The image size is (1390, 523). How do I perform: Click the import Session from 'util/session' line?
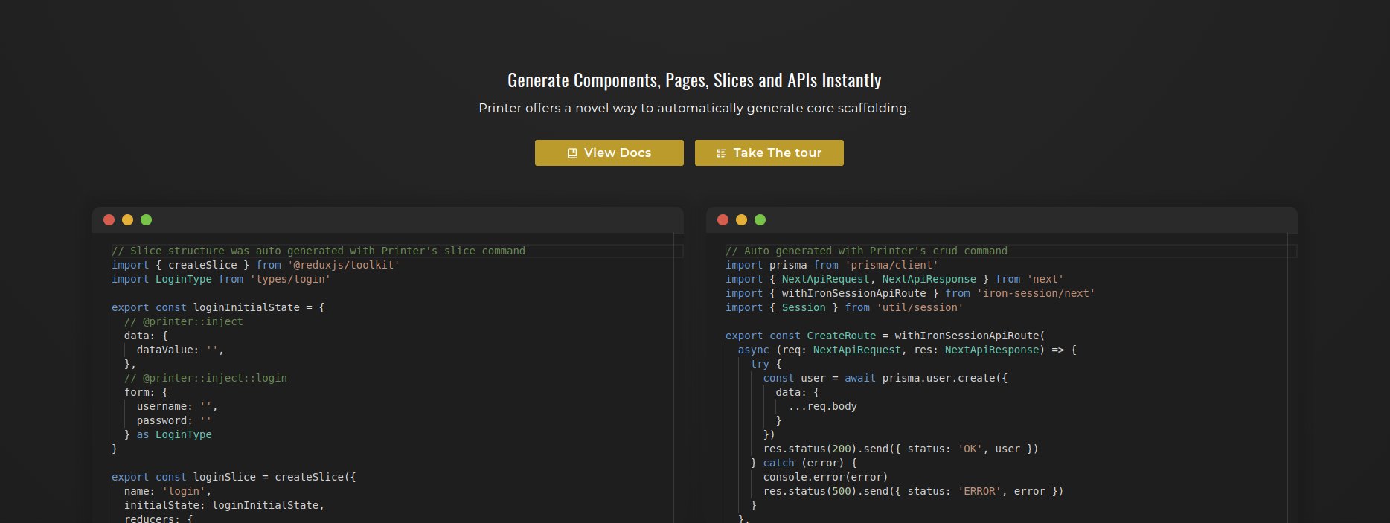tap(845, 307)
